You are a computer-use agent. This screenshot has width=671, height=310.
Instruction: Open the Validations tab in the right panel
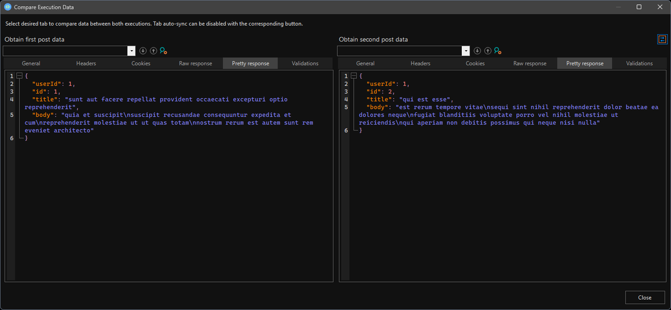click(640, 63)
